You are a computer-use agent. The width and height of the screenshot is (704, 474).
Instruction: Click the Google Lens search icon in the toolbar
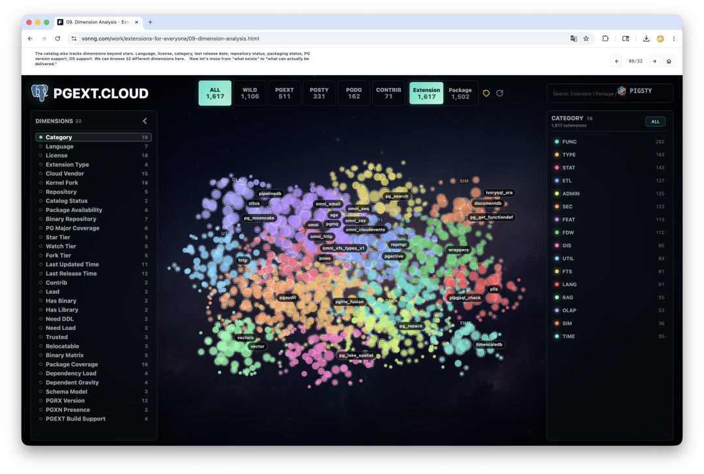[625, 38]
